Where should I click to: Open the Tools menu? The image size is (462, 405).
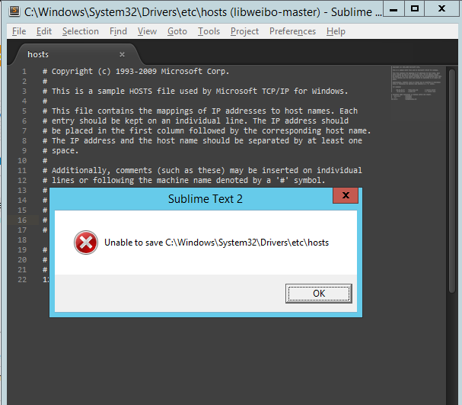click(209, 31)
